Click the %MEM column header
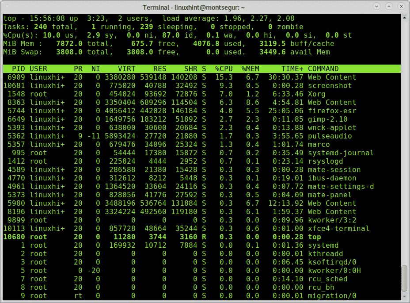This screenshot has width=410, height=303. (x=250, y=69)
